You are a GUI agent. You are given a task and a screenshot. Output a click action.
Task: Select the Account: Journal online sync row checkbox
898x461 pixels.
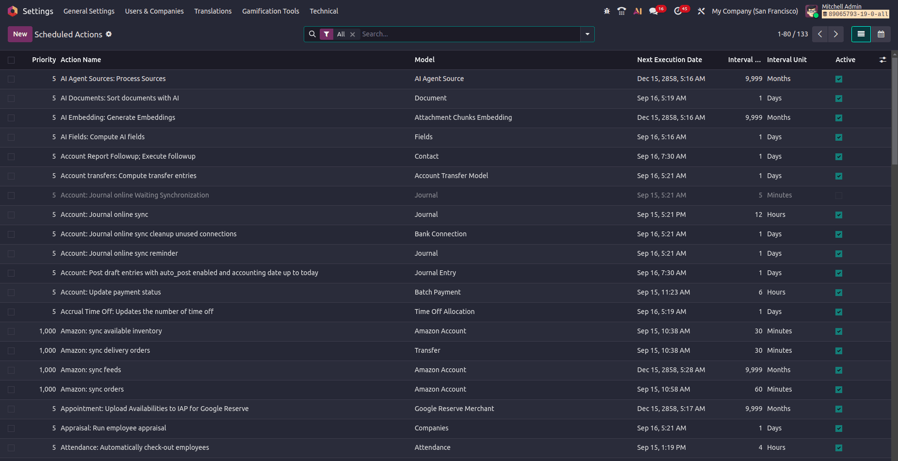11,215
